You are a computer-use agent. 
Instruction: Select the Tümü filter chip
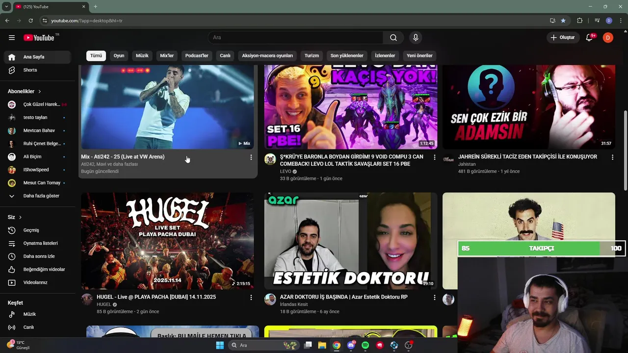96,56
